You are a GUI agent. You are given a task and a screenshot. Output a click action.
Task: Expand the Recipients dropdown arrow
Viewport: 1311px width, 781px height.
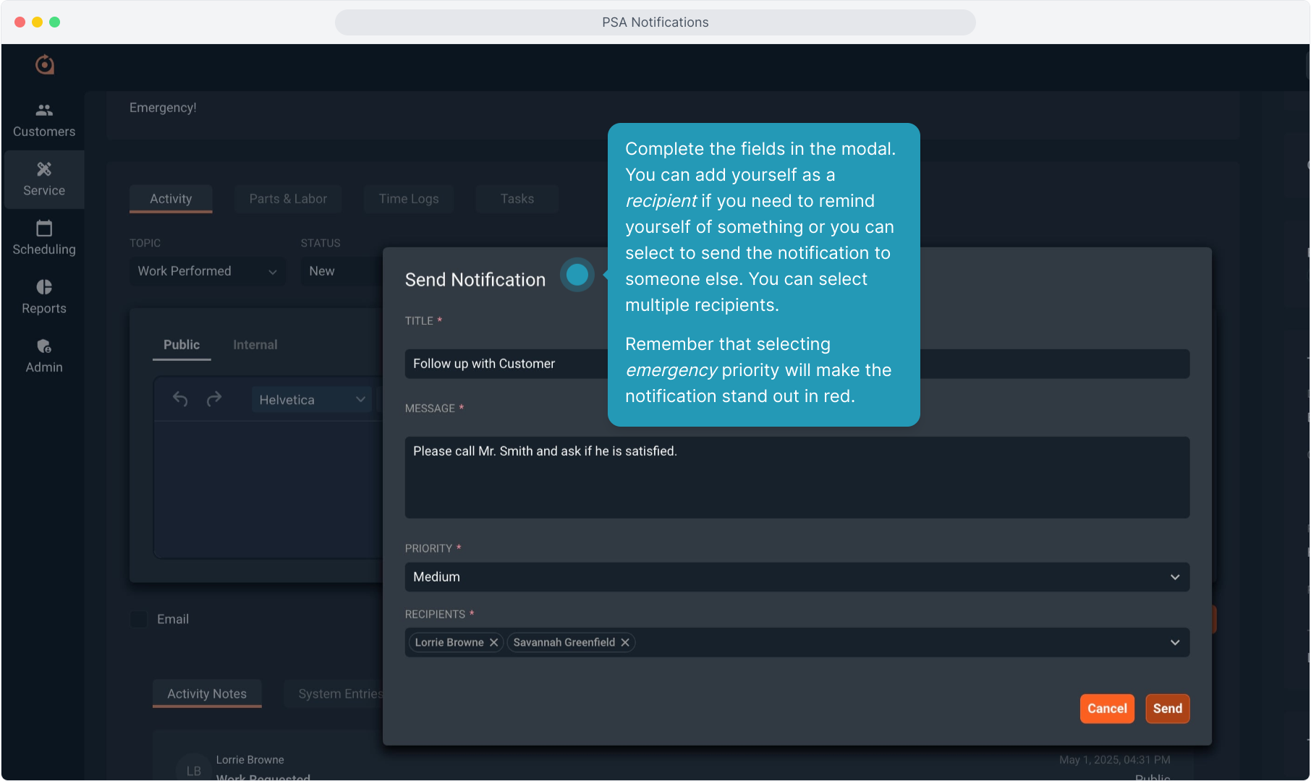[1174, 642]
